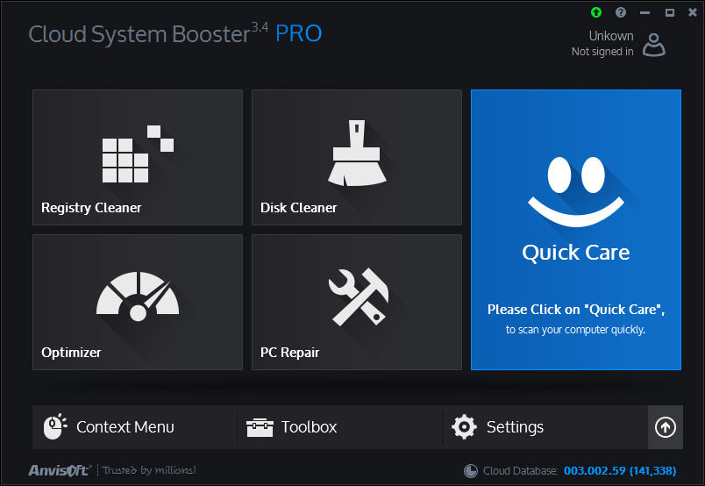Click the mouse icon beside Context Menu
Image resolution: width=705 pixels, height=486 pixels.
(55, 426)
